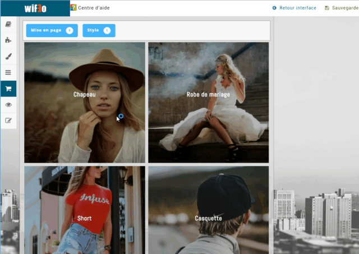
Task: Open Centre d'aide link
Action: pyautogui.click(x=94, y=8)
